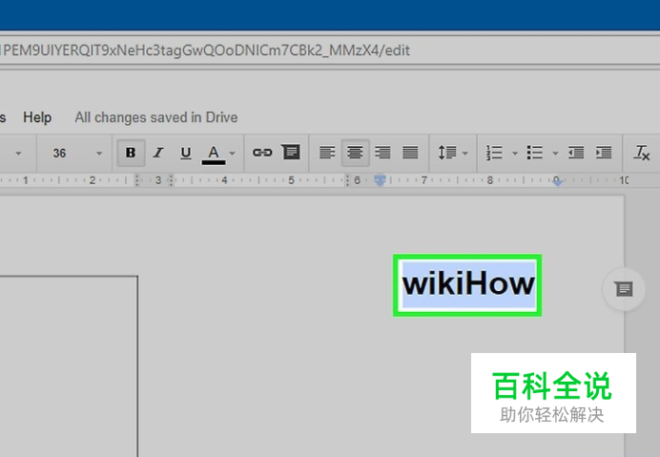Click 'All changes saved in Drive' status
Image resolution: width=660 pixels, height=457 pixels.
[156, 117]
